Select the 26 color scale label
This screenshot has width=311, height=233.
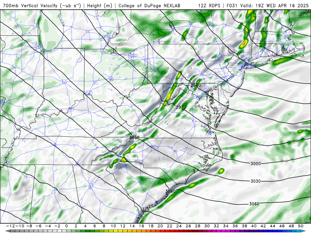tap(188, 226)
